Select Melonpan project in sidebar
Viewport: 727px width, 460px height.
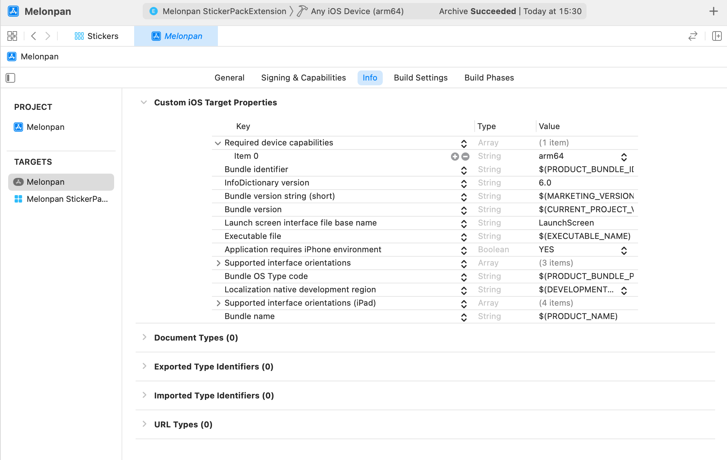click(39, 127)
